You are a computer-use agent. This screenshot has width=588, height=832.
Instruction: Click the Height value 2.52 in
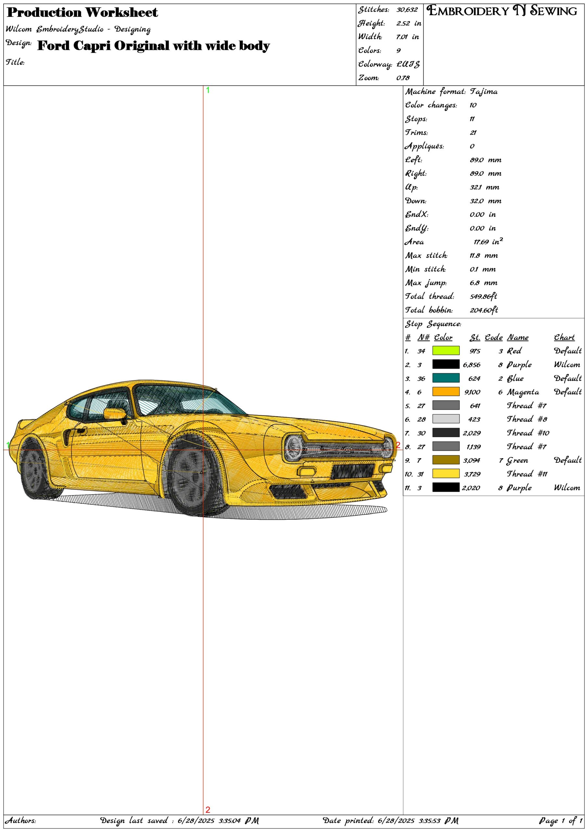point(409,23)
